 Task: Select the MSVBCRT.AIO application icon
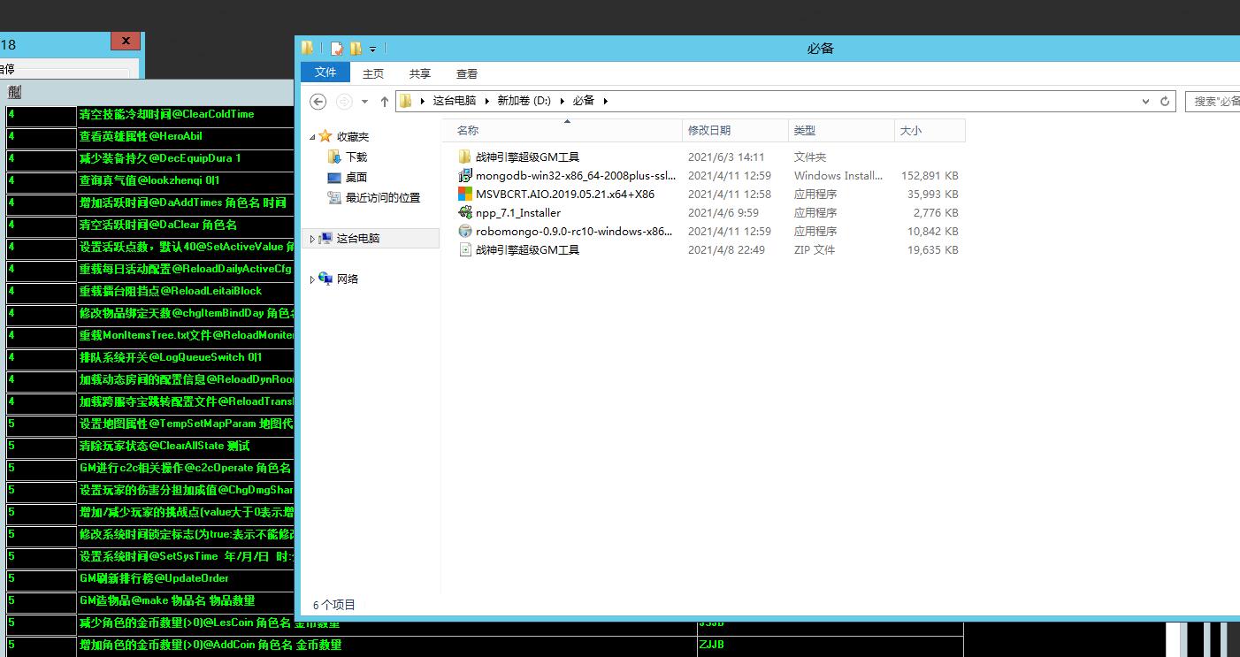click(x=465, y=194)
